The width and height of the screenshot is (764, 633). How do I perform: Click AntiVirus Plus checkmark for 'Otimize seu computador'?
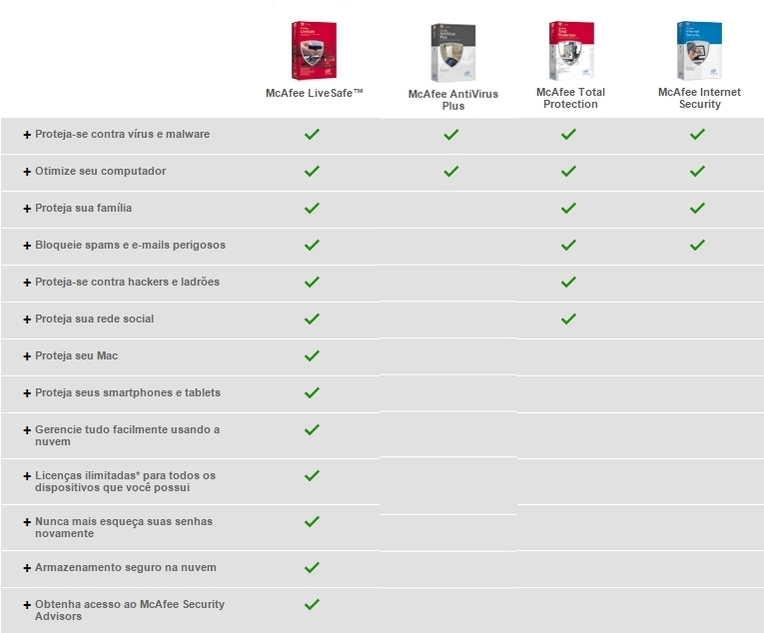451,171
